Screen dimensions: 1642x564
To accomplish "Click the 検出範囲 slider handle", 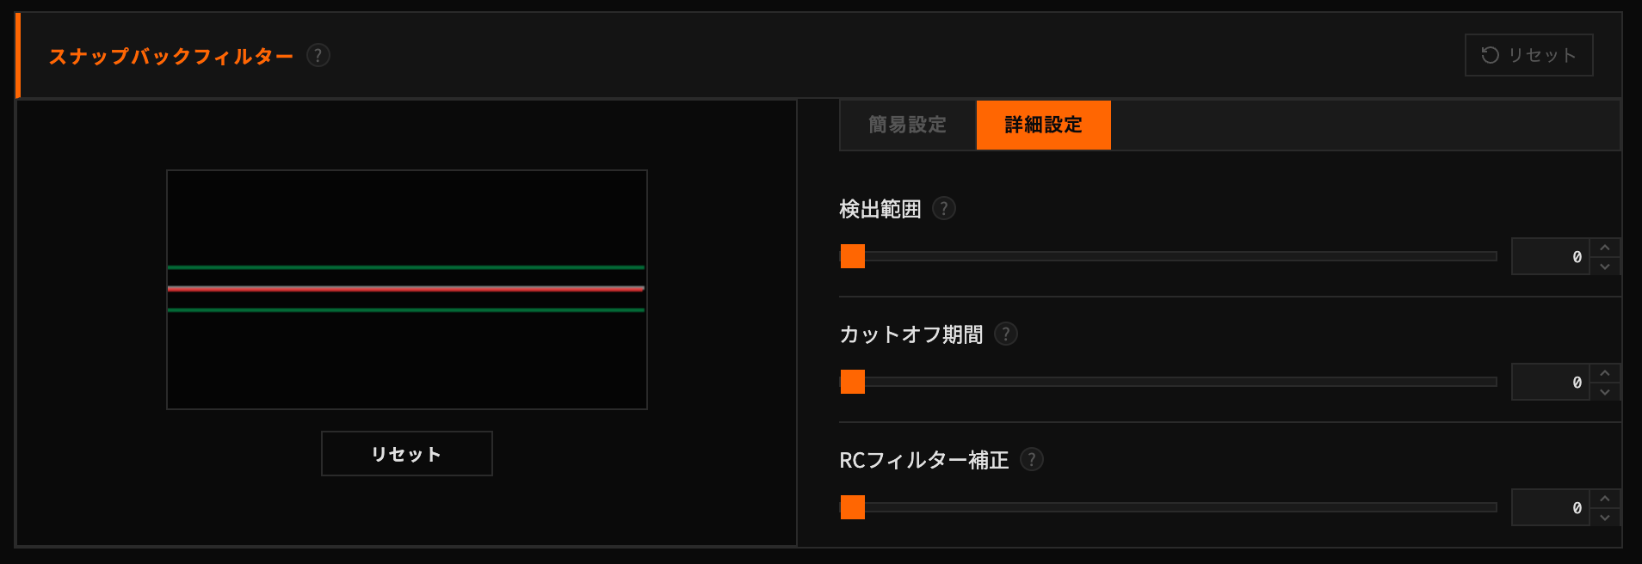I will [x=853, y=256].
